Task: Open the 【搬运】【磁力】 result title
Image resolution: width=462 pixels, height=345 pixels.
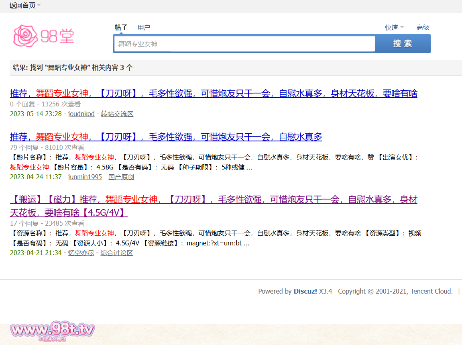Action: tap(214, 200)
